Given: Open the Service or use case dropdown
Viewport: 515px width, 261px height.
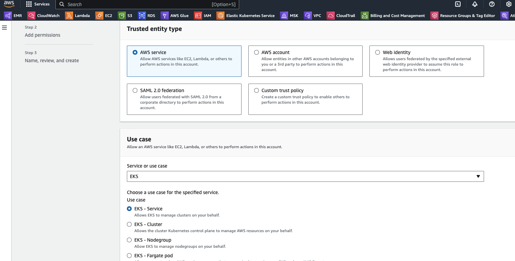Looking at the screenshot, I should tap(305, 176).
